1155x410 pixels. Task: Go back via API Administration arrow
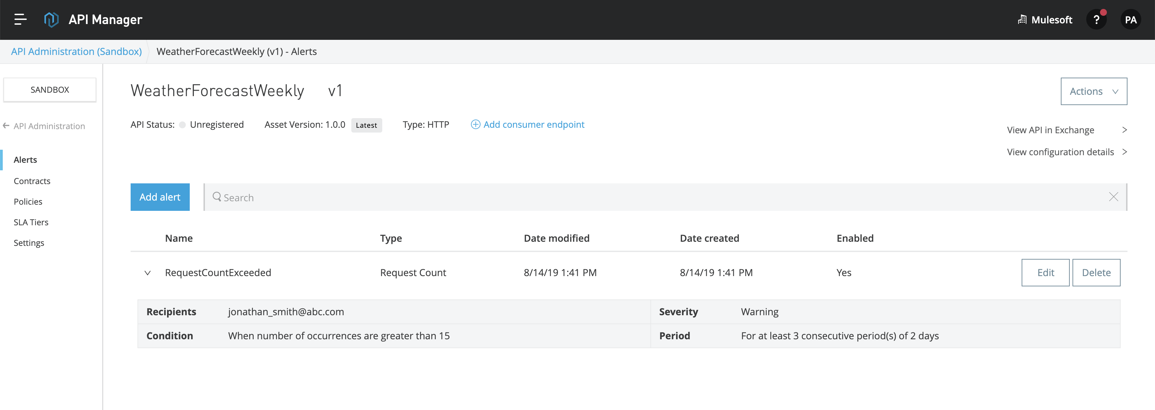(6, 126)
